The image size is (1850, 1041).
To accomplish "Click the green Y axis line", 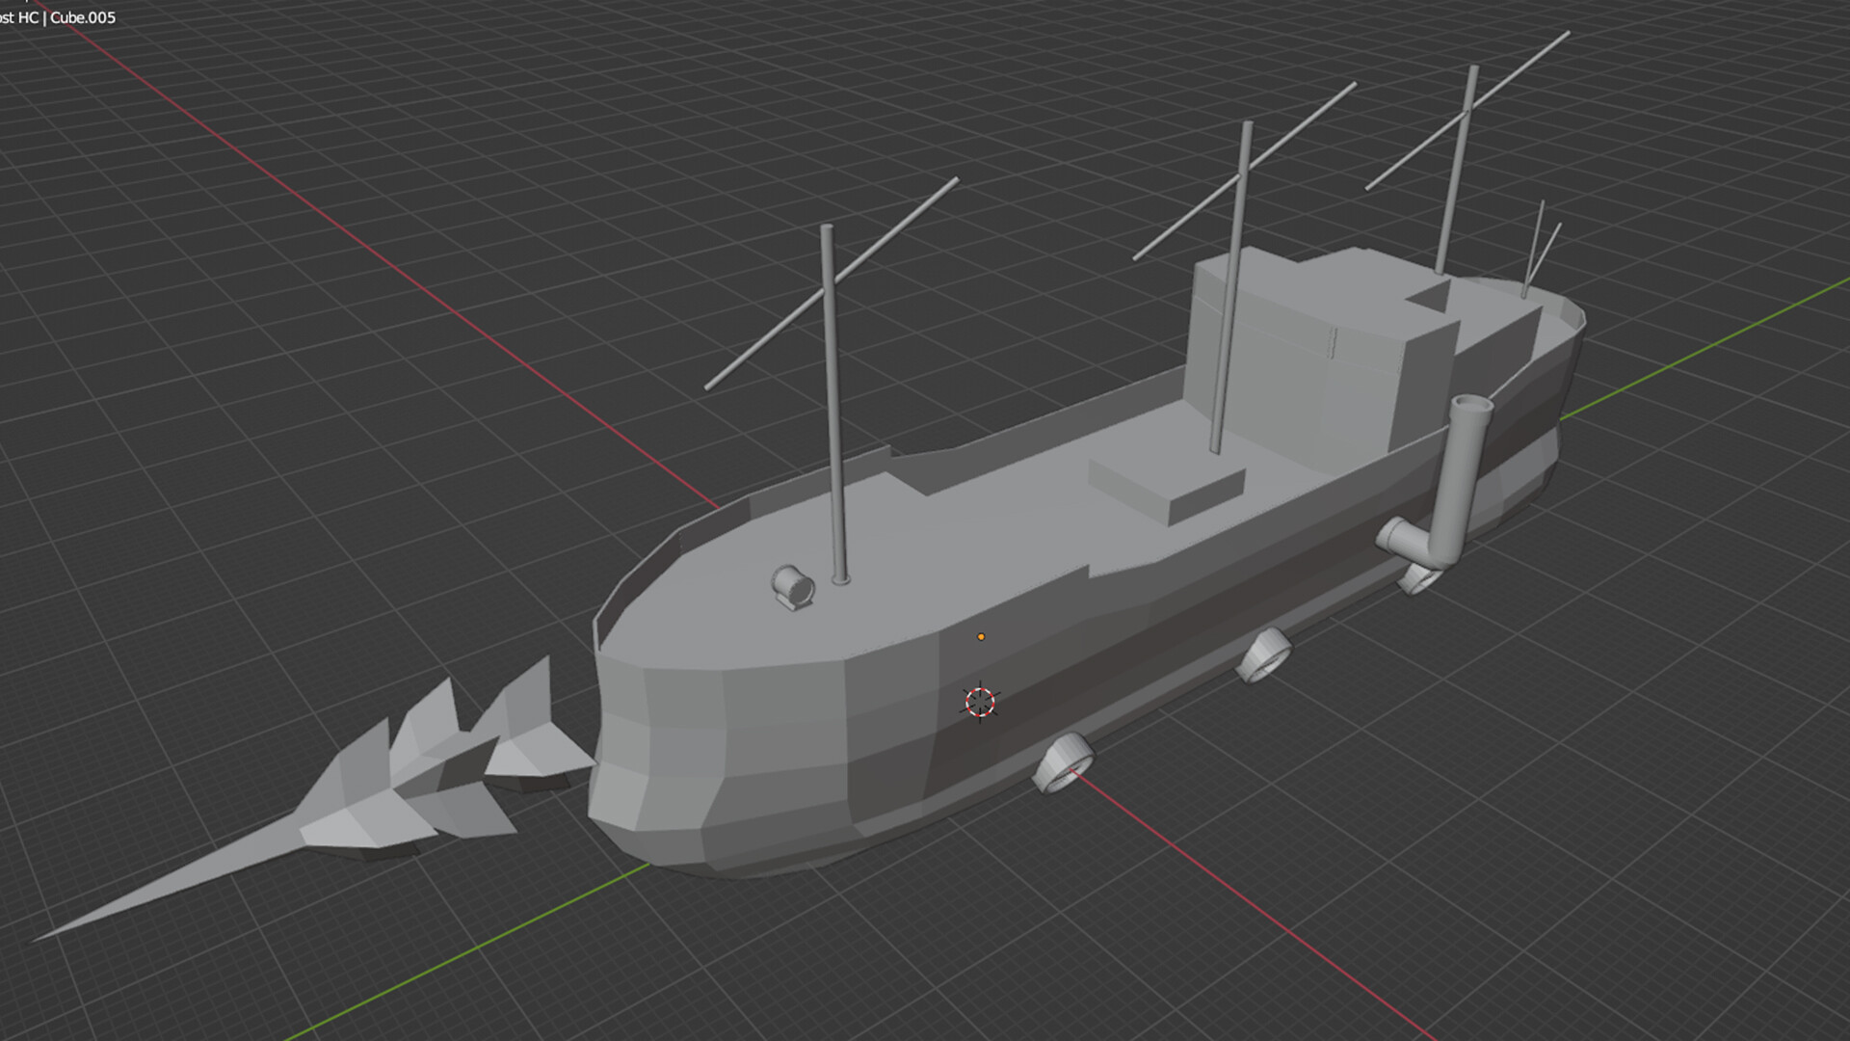I will pyautogui.click(x=462, y=954).
